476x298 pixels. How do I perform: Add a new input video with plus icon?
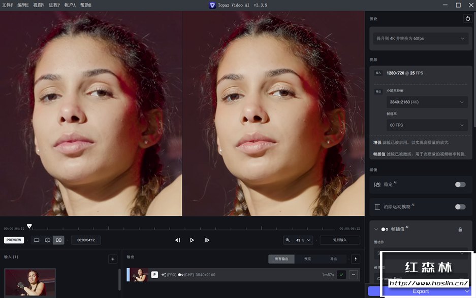coord(113,259)
